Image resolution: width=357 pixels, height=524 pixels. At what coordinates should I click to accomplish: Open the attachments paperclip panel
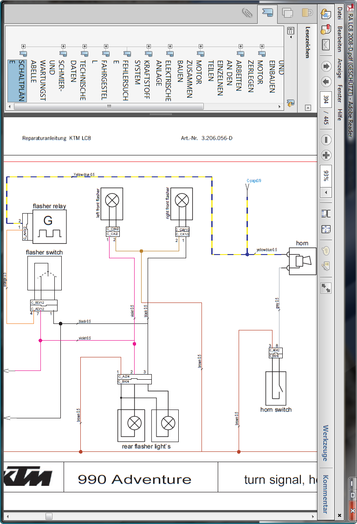247,13
